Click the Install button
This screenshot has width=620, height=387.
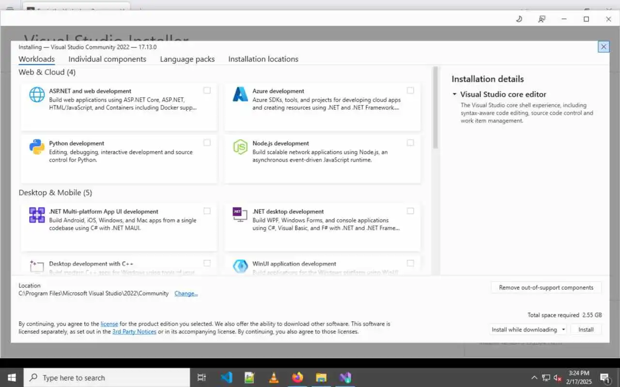tap(586, 329)
